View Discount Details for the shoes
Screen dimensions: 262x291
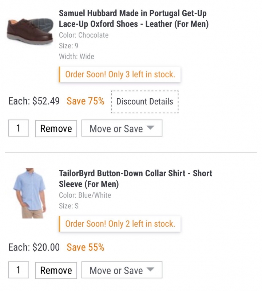[145, 102]
